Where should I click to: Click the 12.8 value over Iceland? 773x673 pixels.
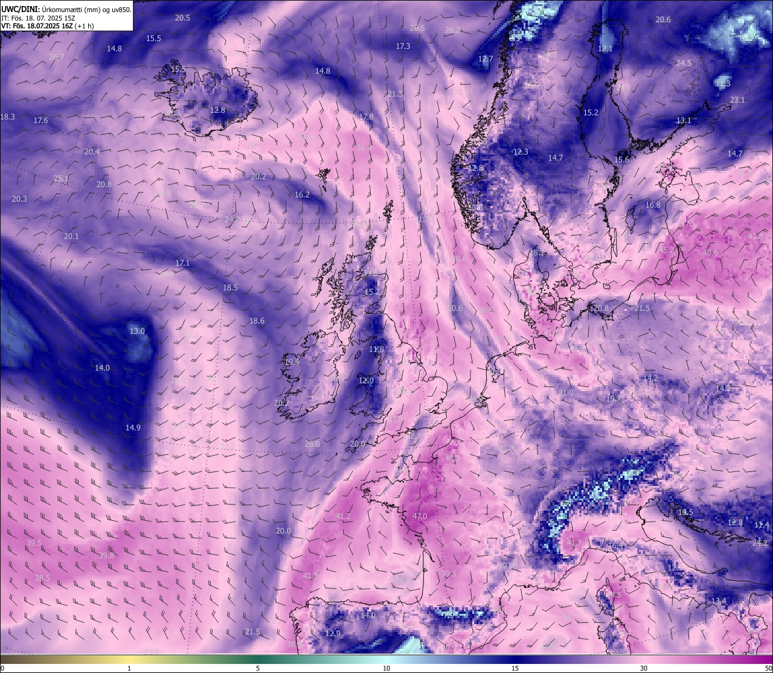point(217,110)
